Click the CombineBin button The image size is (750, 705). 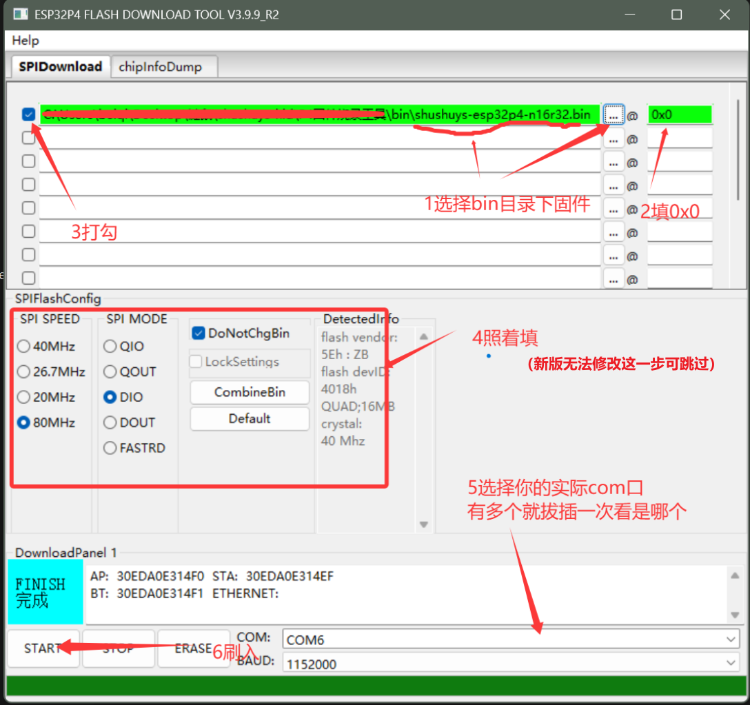pyautogui.click(x=250, y=392)
